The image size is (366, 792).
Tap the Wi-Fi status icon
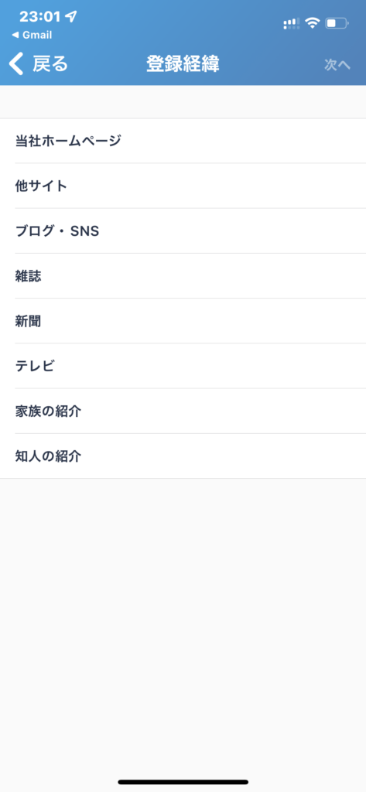click(x=313, y=22)
